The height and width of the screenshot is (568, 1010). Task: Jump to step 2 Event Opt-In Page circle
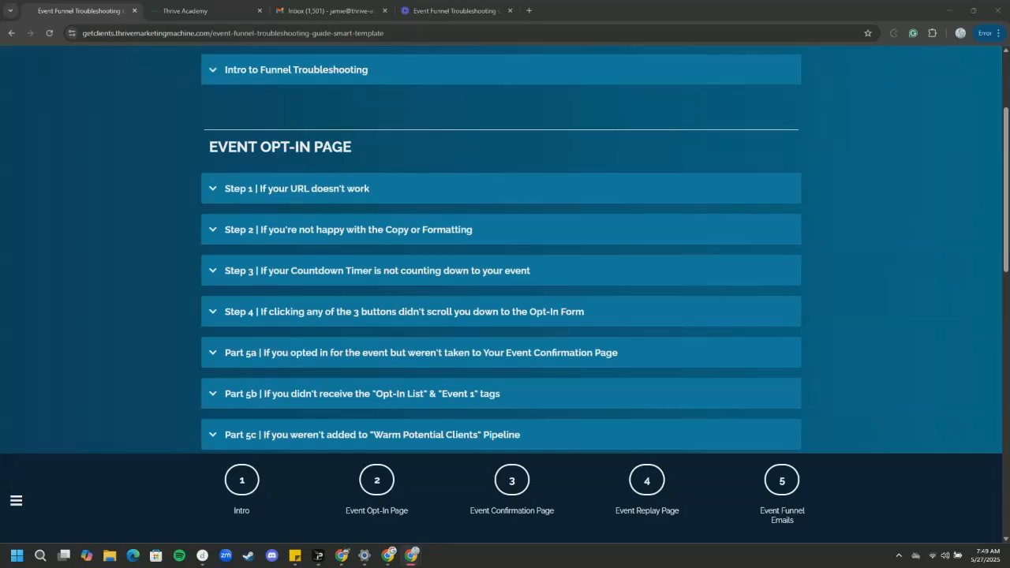[x=376, y=480]
